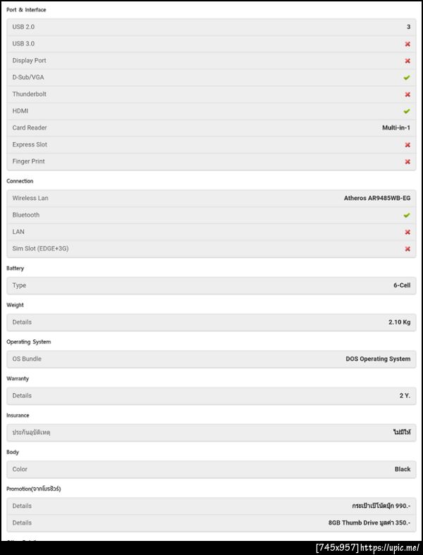Screen dimensions: 423x555
Task: Click the red X beside Finger Print
Action: click(407, 162)
